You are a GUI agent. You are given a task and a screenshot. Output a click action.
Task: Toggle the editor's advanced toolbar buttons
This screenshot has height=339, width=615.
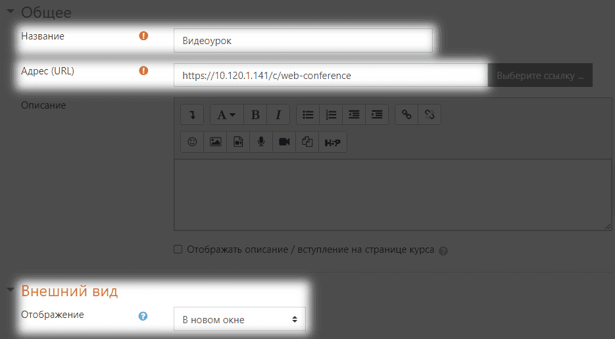tap(192, 115)
